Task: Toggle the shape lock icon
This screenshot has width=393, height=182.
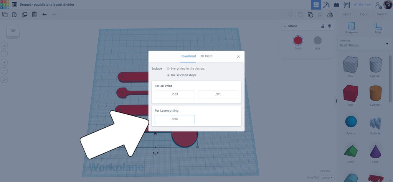Action: pos(323,26)
